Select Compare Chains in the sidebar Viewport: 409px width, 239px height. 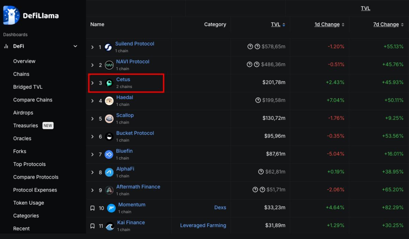click(x=33, y=100)
